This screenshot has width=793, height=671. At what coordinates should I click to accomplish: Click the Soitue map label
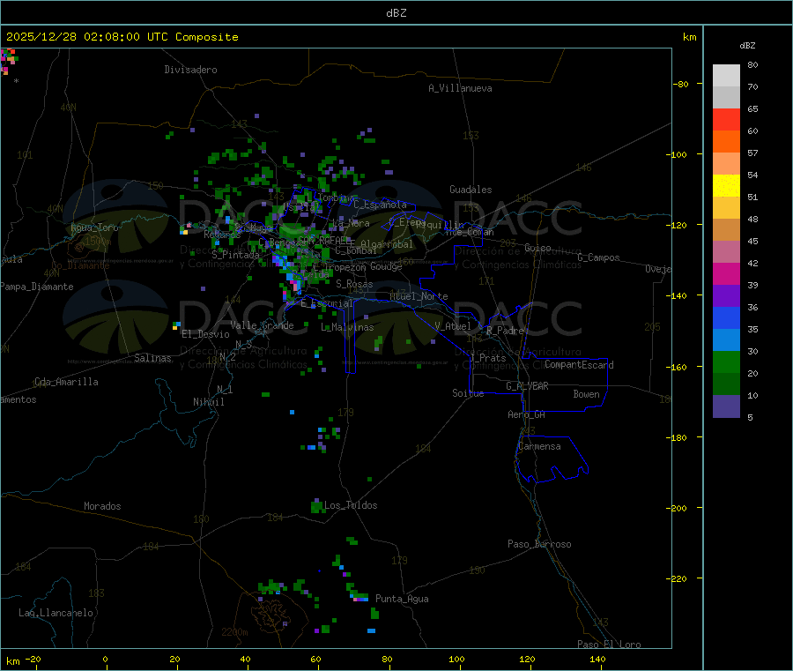coord(468,393)
